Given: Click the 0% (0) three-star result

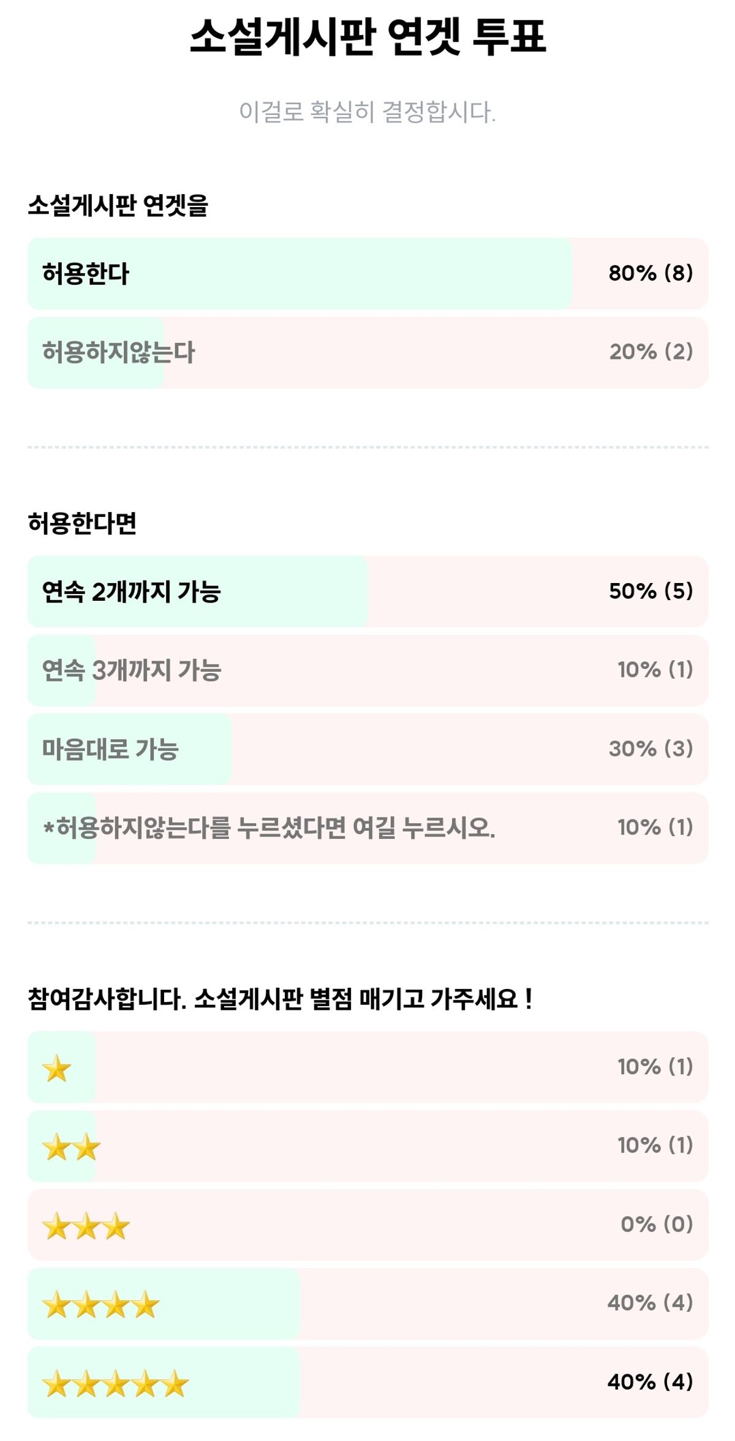Looking at the screenshot, I should (657, 1224).
